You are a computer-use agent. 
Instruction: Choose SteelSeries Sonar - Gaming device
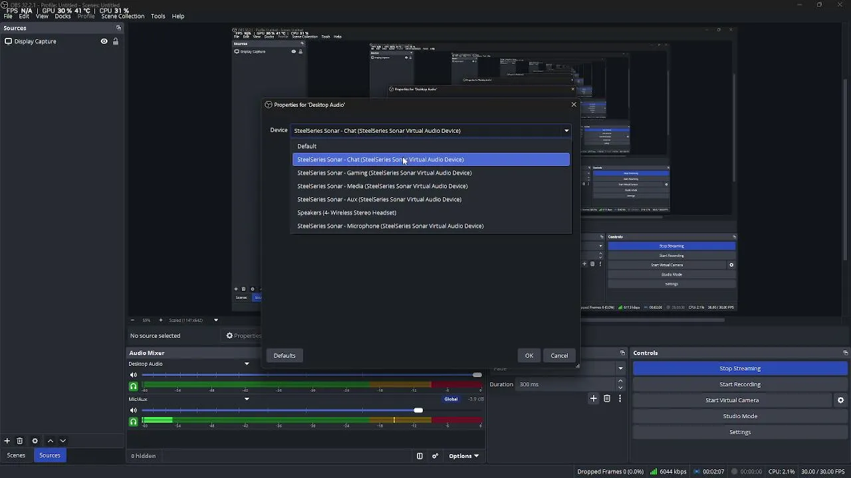(x=431, y=173)
